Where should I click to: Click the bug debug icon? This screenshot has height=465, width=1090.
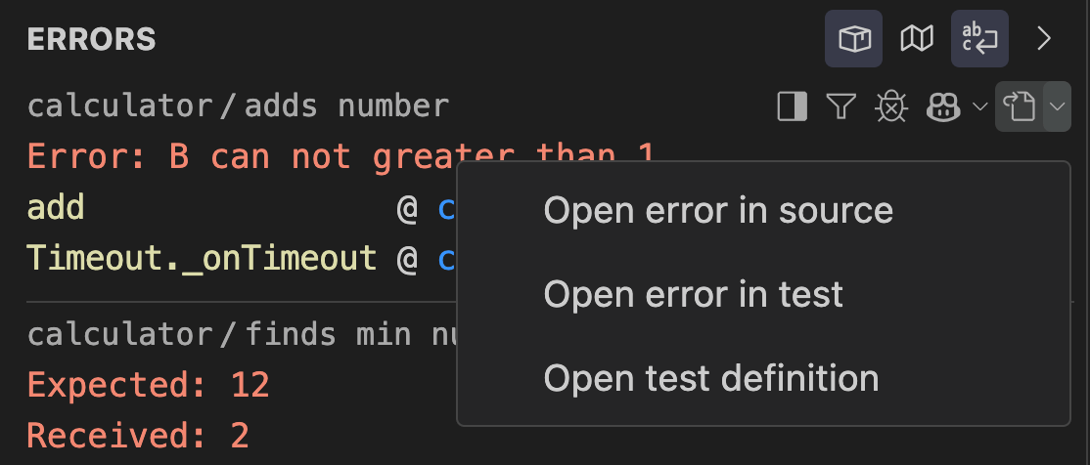point(890,106)
